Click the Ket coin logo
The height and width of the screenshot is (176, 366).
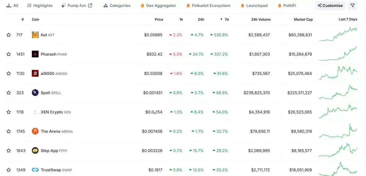tap(35, 35)
